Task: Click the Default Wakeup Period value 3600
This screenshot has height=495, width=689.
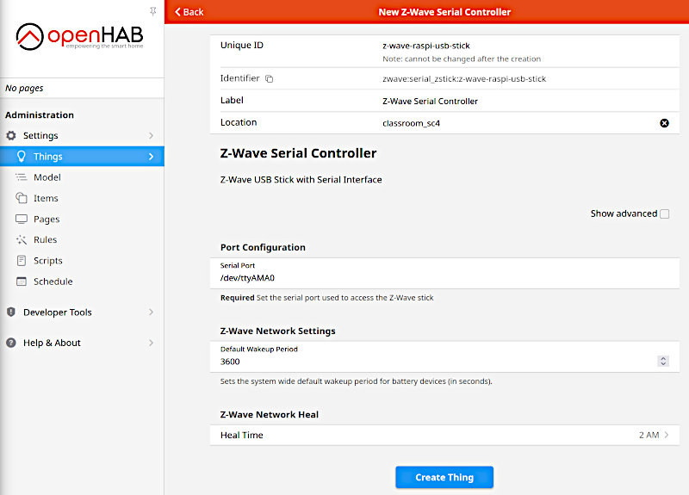Action: click(230, 362)
